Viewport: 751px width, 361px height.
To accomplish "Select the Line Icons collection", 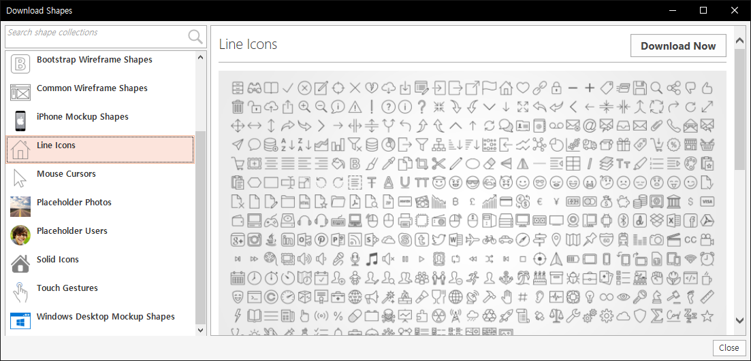I will (x=101, y=150).
